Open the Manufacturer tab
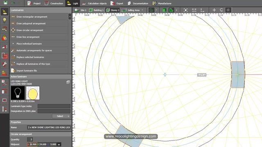Image resolution: width=262 pixels, height=147 pixels. [162, 3]
